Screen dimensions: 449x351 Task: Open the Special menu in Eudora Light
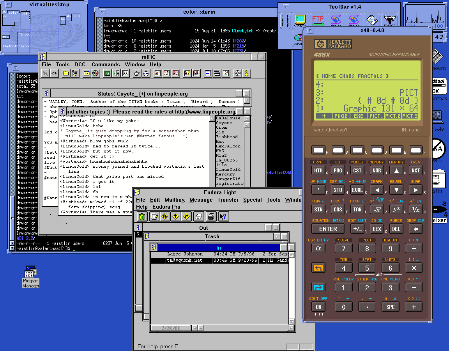coord(253,200)
